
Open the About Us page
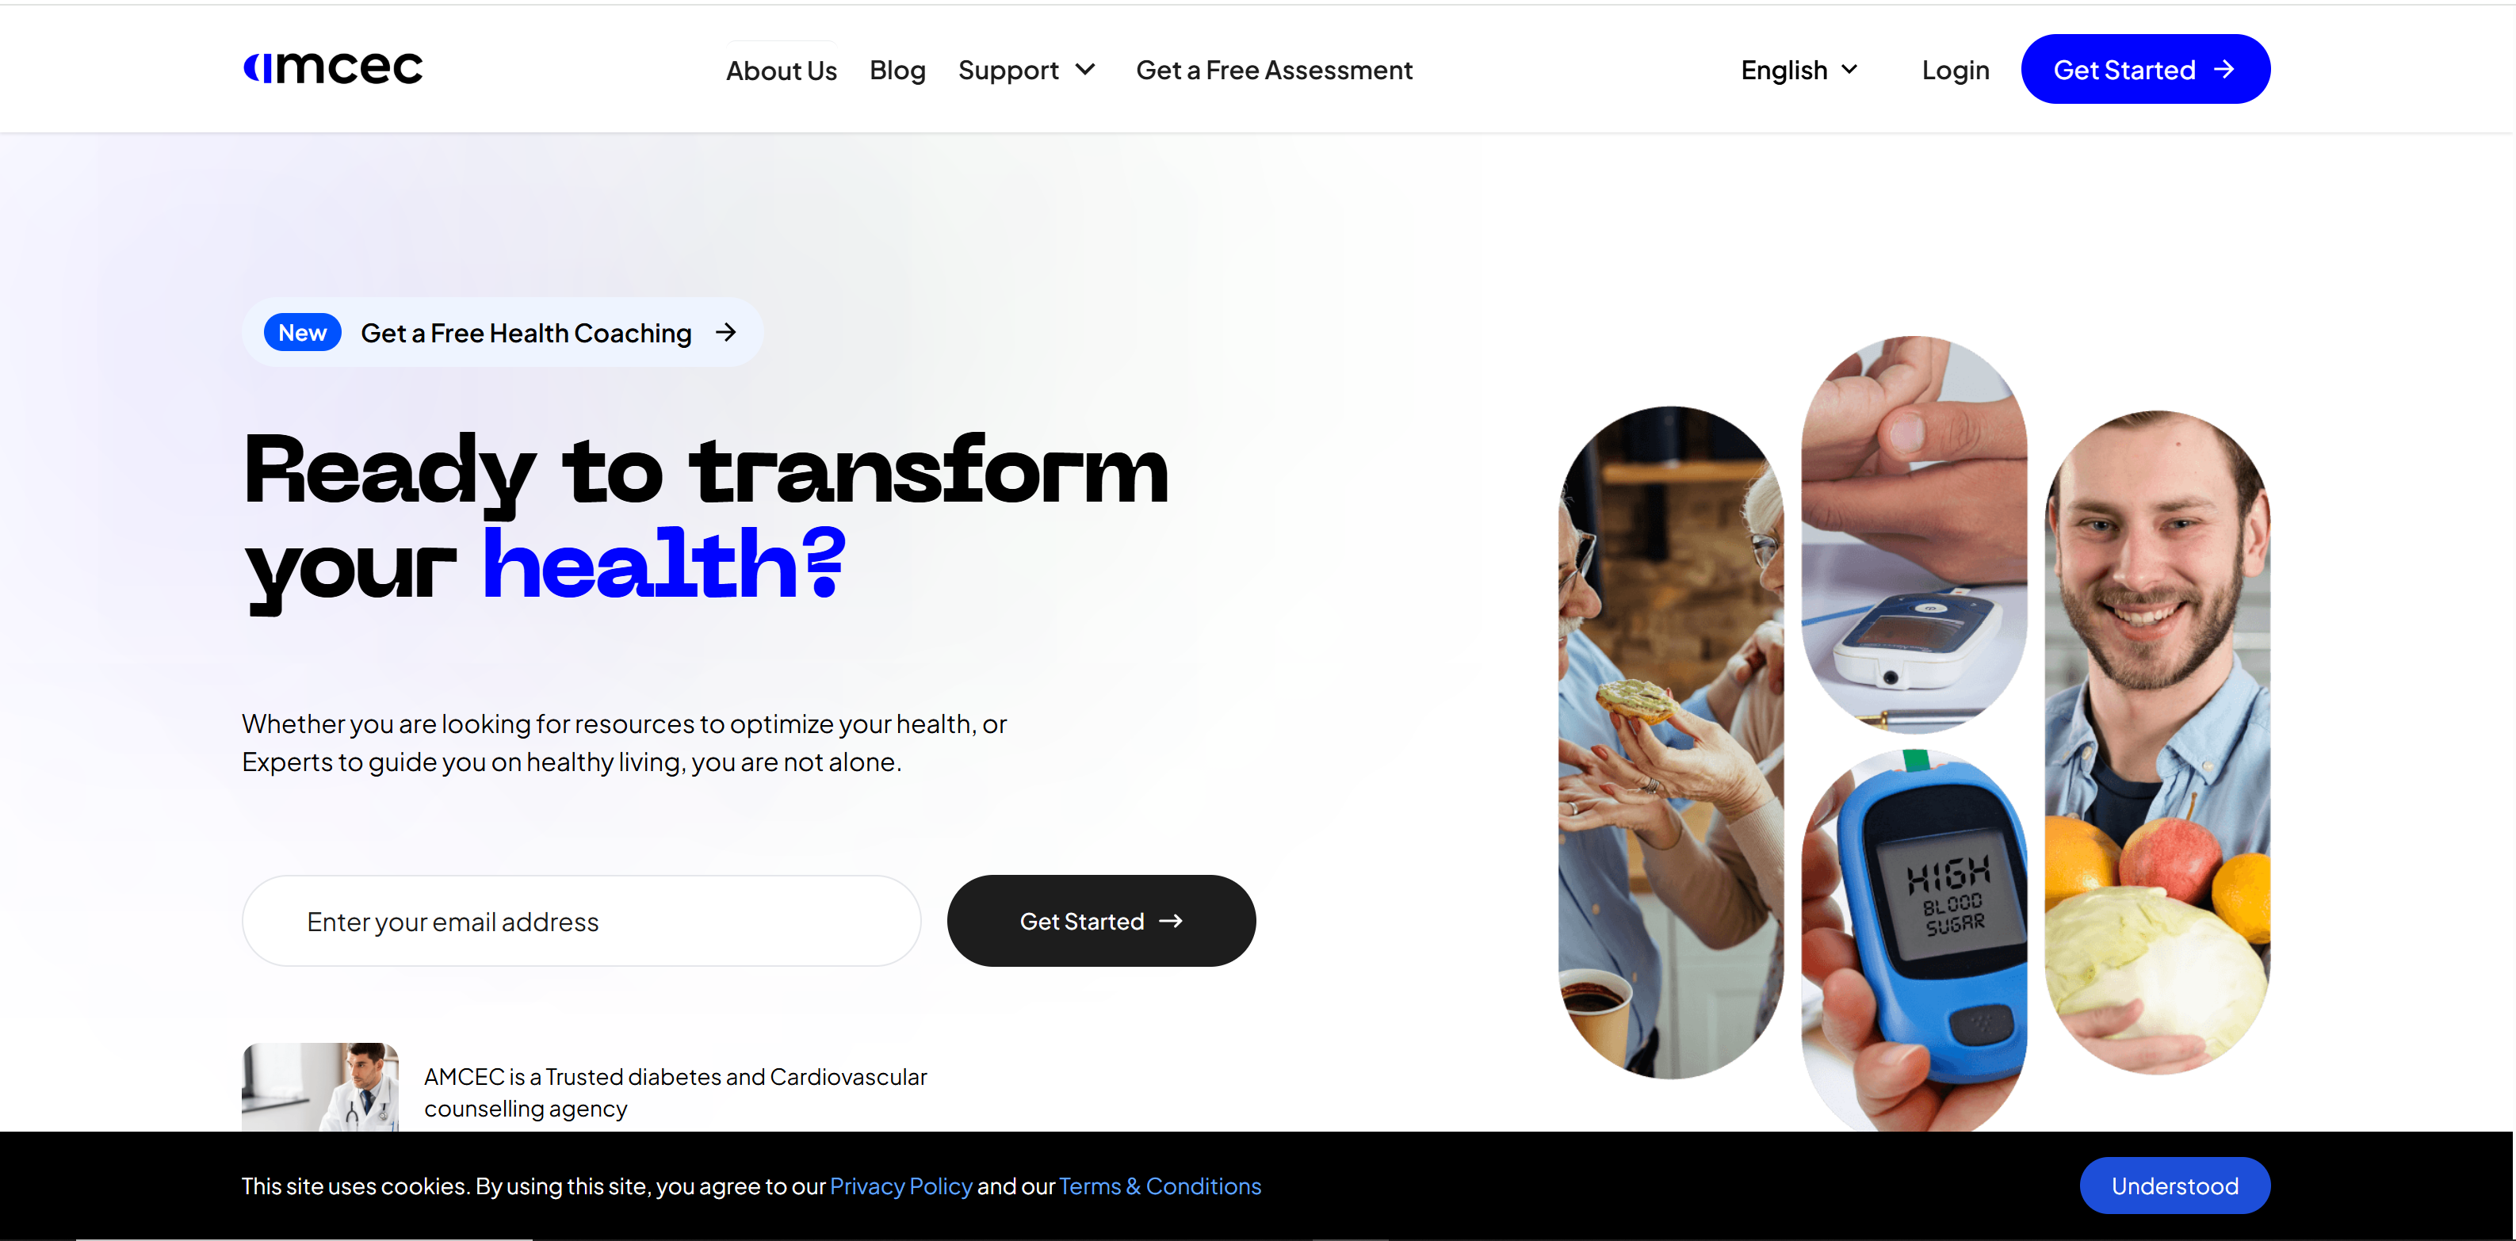pos(782,71)
